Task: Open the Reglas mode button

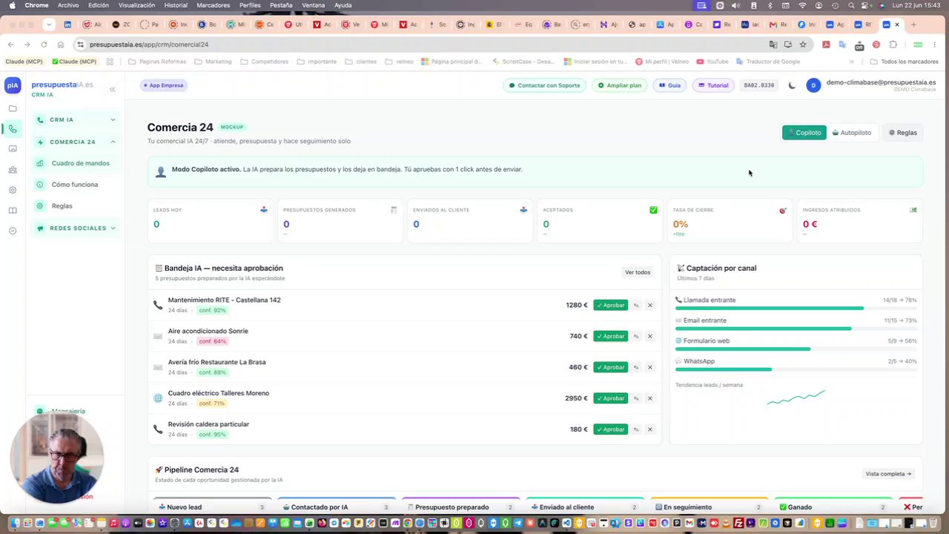Action: coord(903,133)
